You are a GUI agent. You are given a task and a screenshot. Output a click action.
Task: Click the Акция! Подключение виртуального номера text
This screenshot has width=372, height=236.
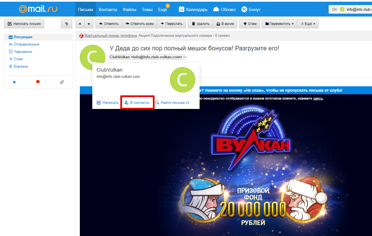185,36
